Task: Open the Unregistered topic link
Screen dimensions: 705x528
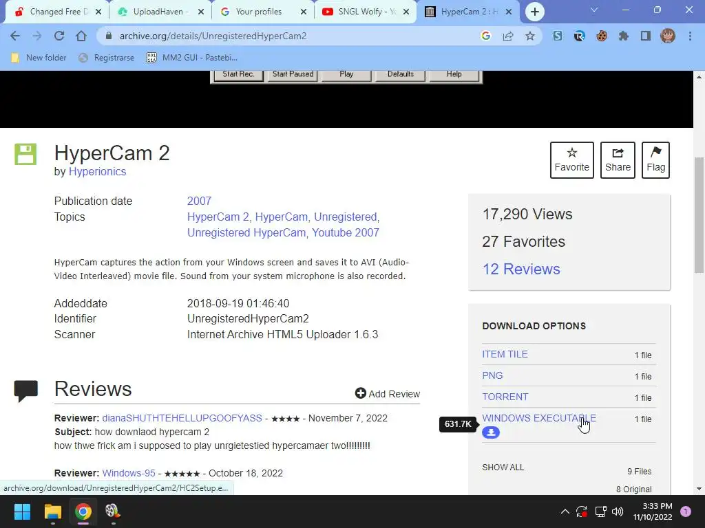Action: 346,217
